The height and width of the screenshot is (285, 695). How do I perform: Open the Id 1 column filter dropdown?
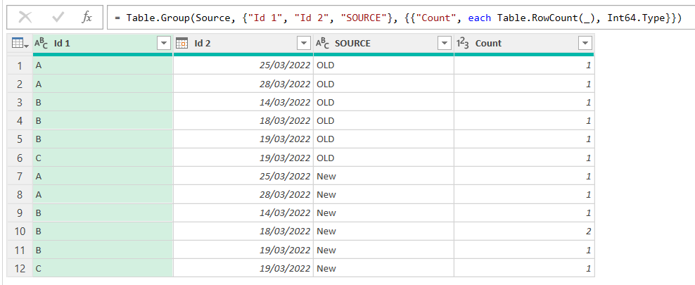tap(163, 44)
